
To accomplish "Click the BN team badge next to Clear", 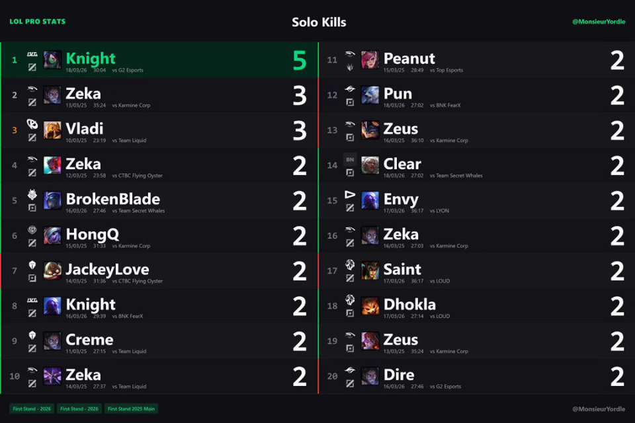I will click(x=350, y=159).
